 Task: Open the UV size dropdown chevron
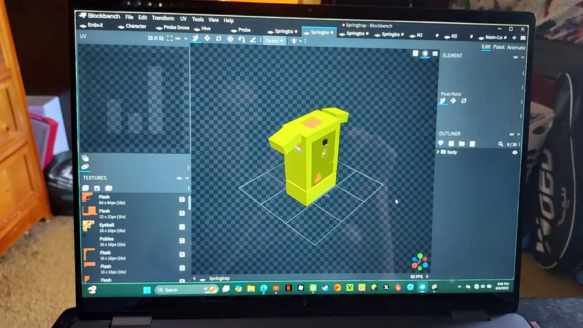[x=185, y=39]
